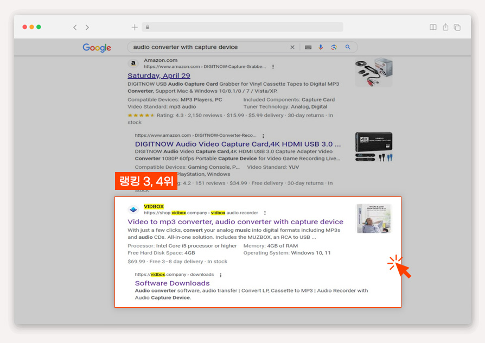The image size is (485, 343).
Task: Click the Amazon favicon beside Amazon.com
Action: pyautogui.click(x=133, y=63)
